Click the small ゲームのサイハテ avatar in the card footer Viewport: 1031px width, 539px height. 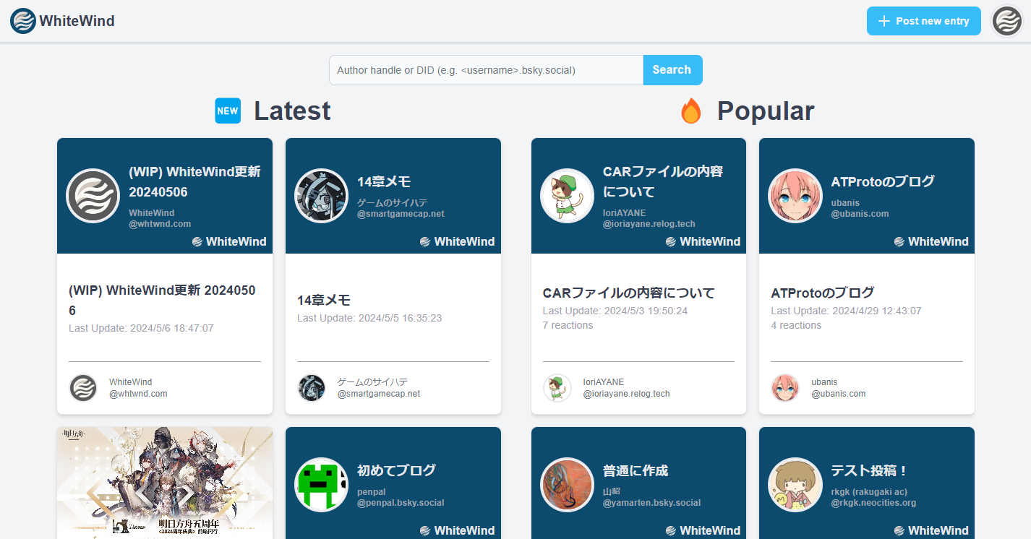pyautogui.click(x=312, y=388)
